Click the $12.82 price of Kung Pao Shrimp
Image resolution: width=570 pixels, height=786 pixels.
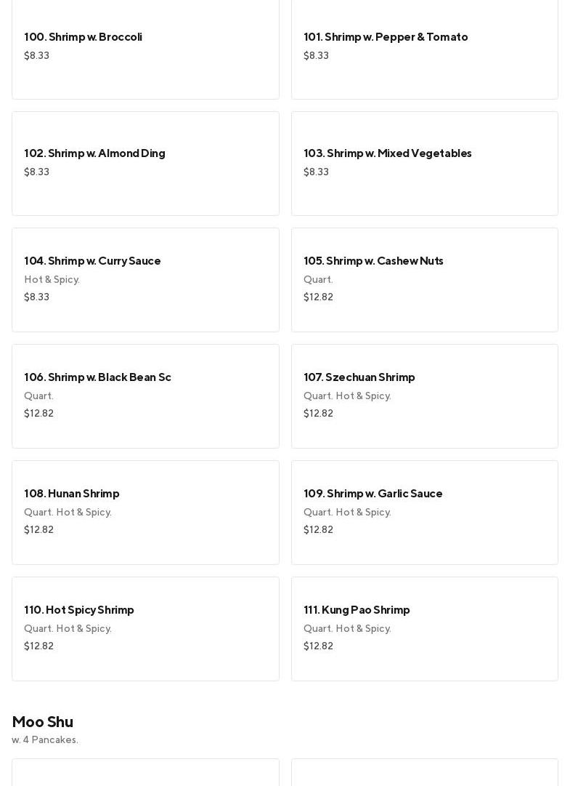318,646
